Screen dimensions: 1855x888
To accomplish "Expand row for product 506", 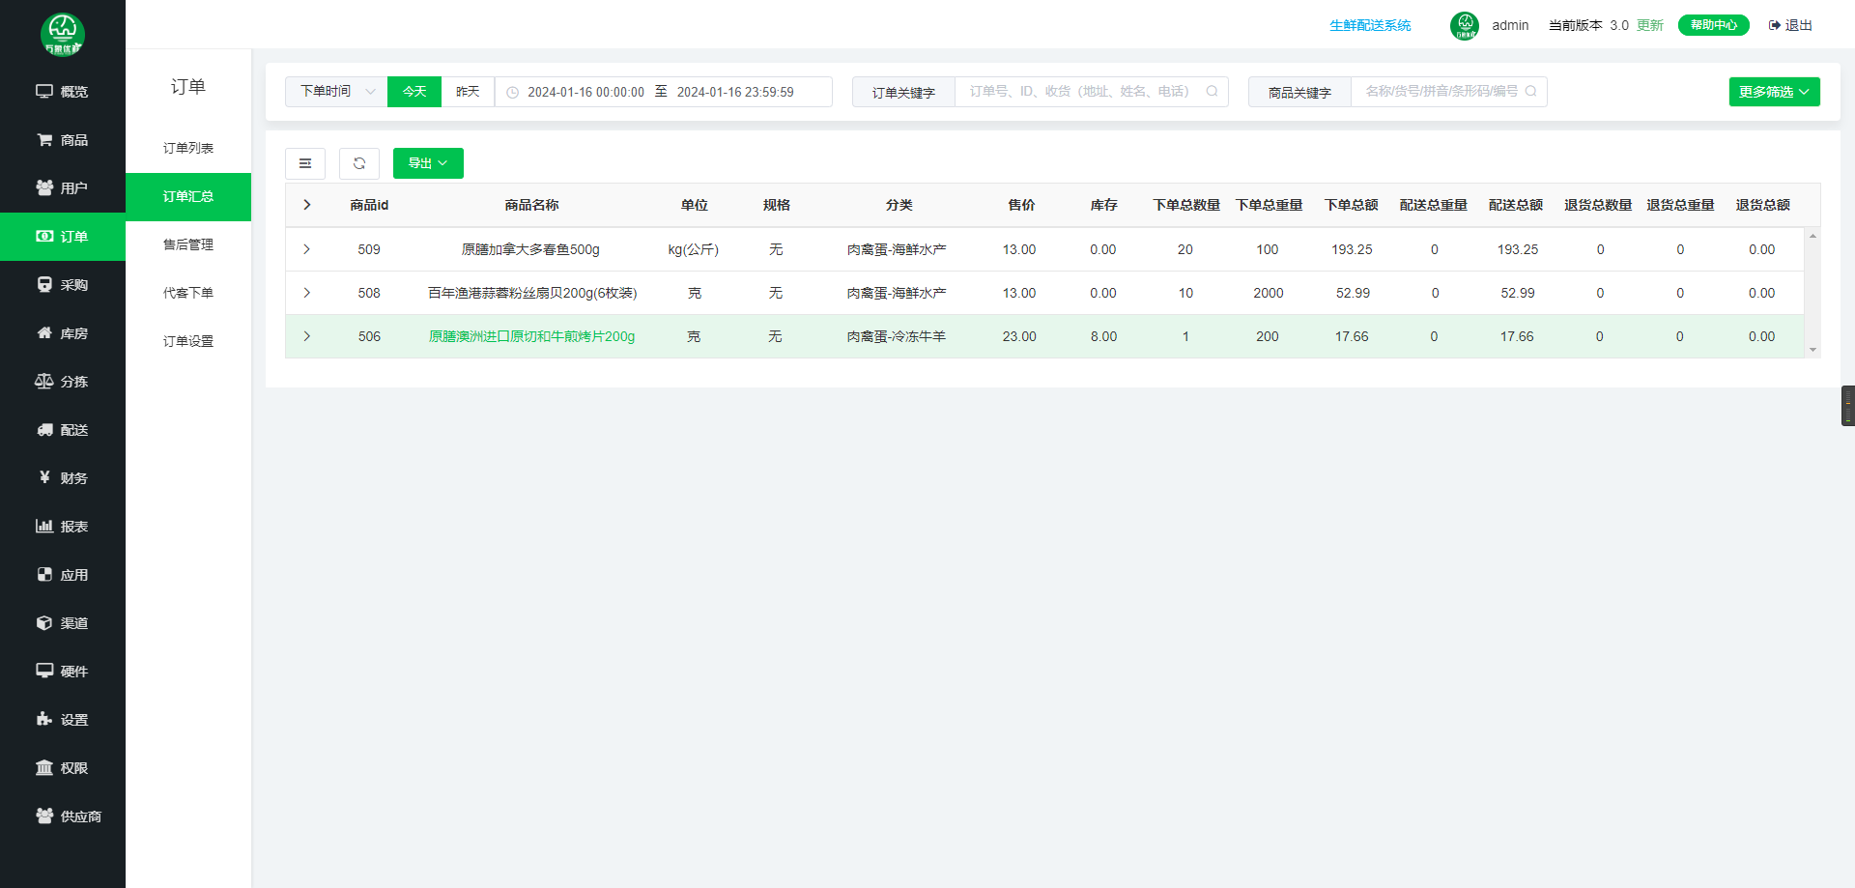I will [x=307, y=336].
